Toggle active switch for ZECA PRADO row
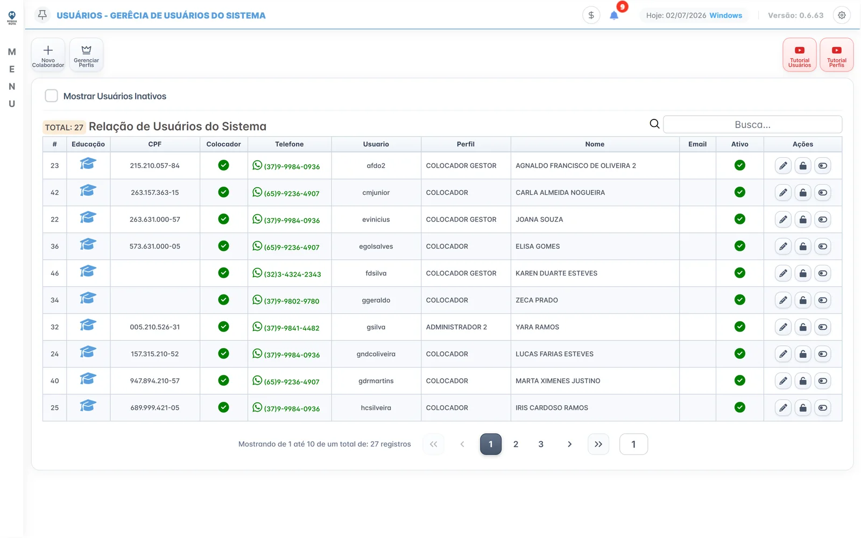The width and height of the screenshot is (861, 538). pyautogui.click(x=822, y=300)
